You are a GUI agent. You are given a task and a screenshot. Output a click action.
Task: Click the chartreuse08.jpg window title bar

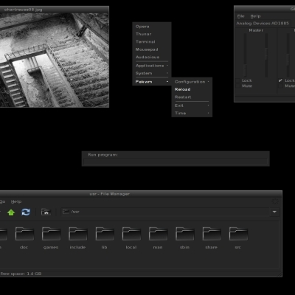pos(55,10)
